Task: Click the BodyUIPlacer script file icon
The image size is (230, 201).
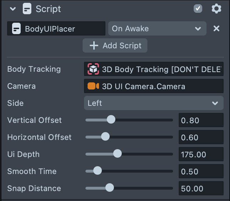Action: coord(16,28)
